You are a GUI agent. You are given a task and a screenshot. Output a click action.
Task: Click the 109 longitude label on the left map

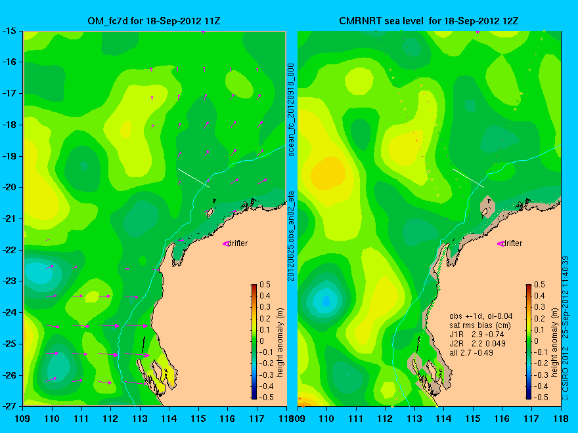pos(23,419)
